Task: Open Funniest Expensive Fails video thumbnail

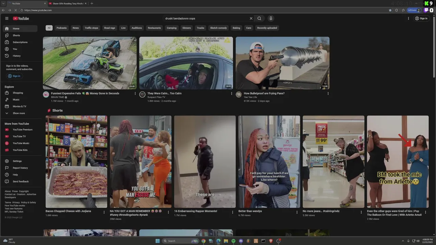Action: pos(90,63)
